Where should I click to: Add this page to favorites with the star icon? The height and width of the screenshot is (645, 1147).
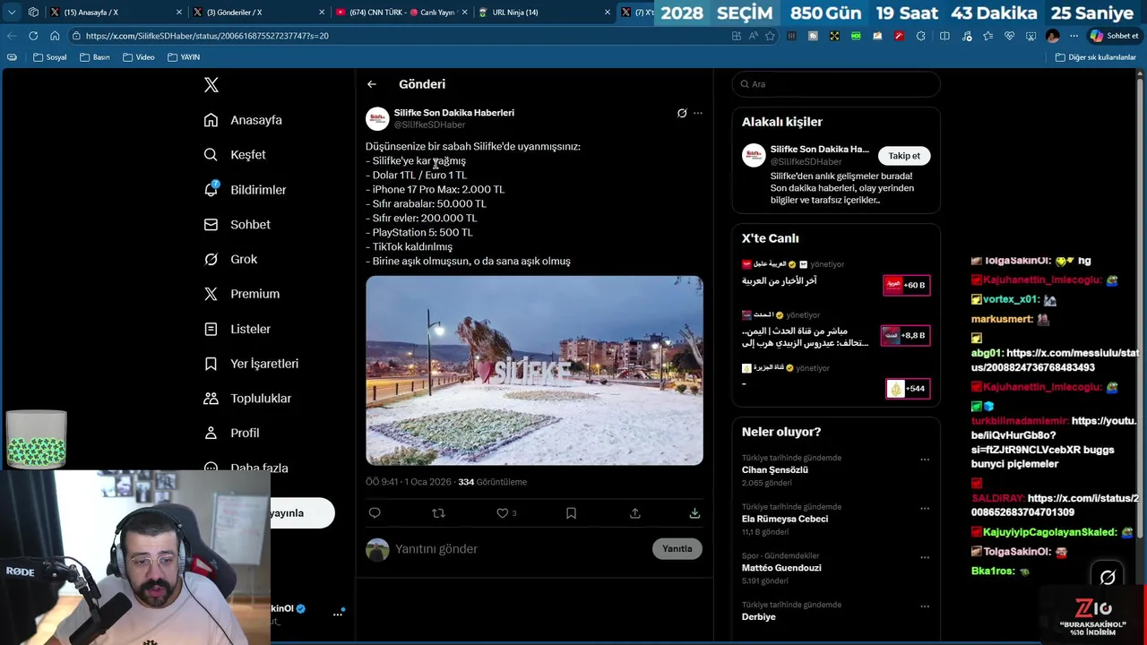(770, 36)
